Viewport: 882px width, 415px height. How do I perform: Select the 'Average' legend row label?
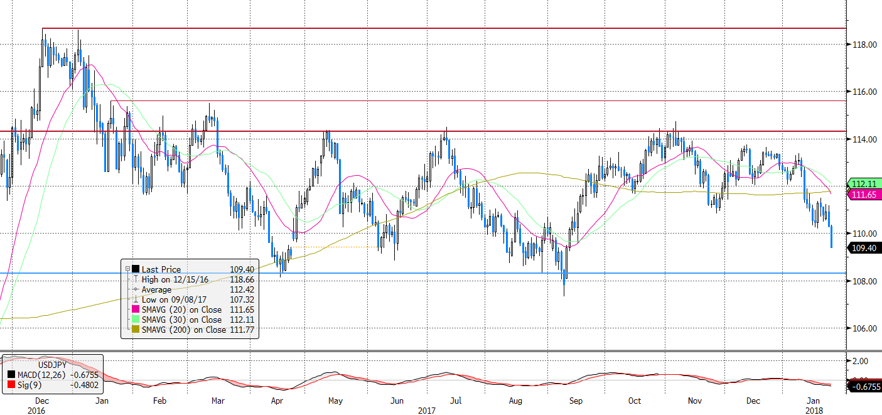[x=157, y=289]
